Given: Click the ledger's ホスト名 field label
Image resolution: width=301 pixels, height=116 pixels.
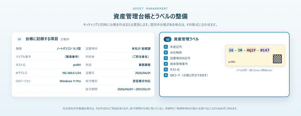Looking at the screenshot, I should tap(21, 65).
